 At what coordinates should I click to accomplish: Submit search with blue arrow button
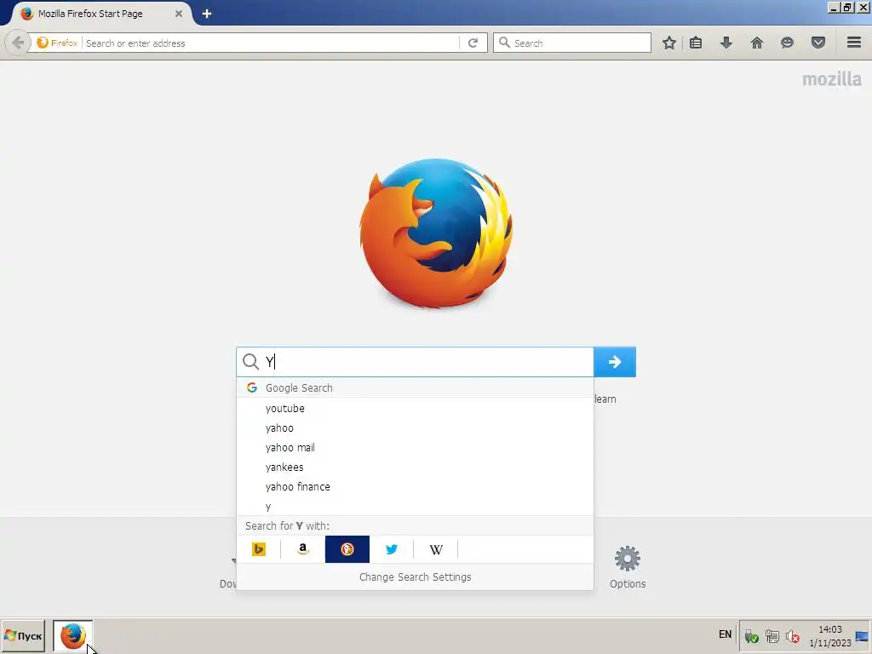pyautogui.click(x=615, y=362)
